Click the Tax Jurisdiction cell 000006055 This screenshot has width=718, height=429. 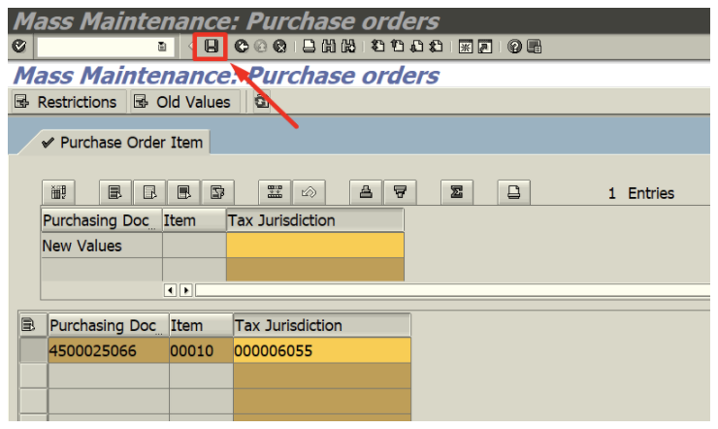(x=321, y=350)
